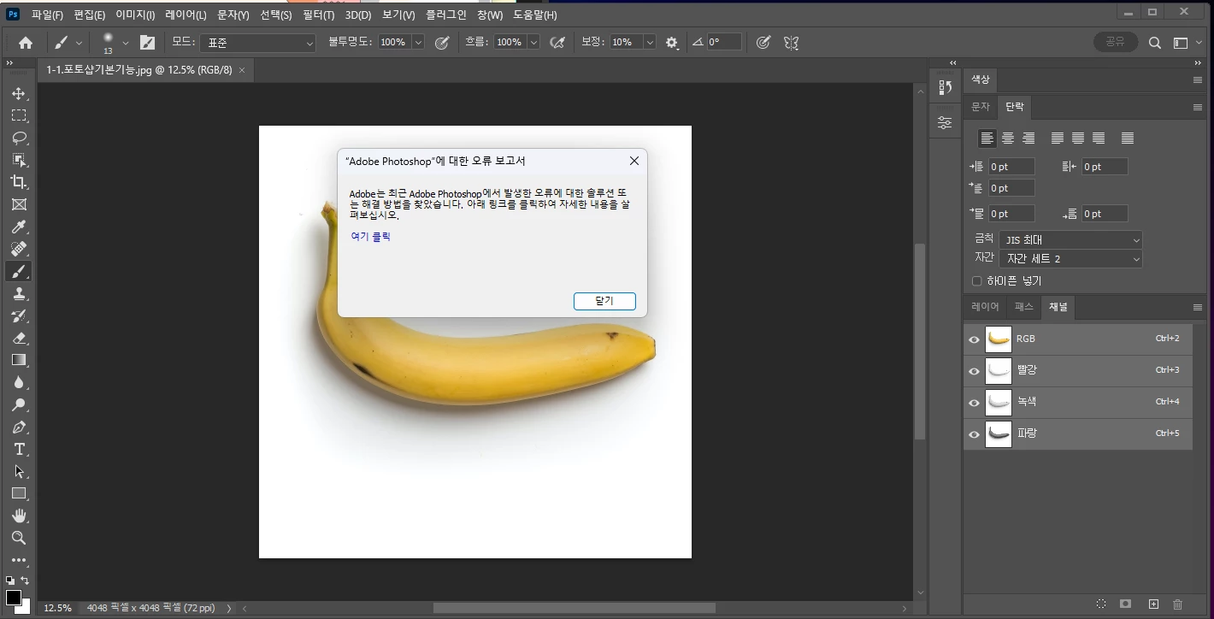Select the Frame tool

(x=19, y=204)
